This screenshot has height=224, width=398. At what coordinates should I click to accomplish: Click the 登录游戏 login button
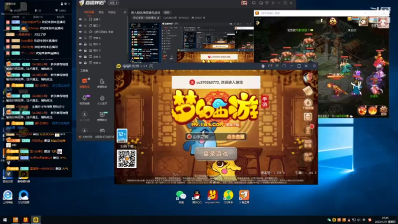click(216, 154)
